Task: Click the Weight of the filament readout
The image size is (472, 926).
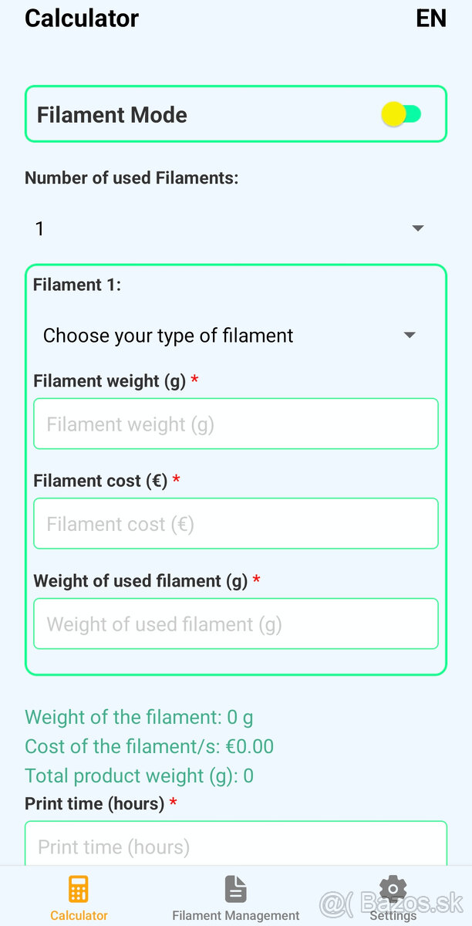Action: [139, 718]
